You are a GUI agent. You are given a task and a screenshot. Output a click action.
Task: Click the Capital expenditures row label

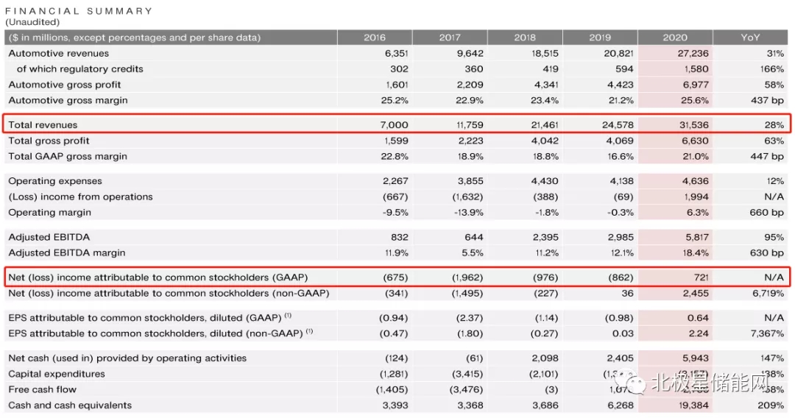[x=57, y=374]
